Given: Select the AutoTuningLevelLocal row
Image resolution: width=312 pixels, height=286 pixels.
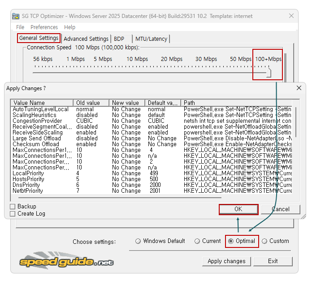Looking at the screenshot, I should point(151,109).
